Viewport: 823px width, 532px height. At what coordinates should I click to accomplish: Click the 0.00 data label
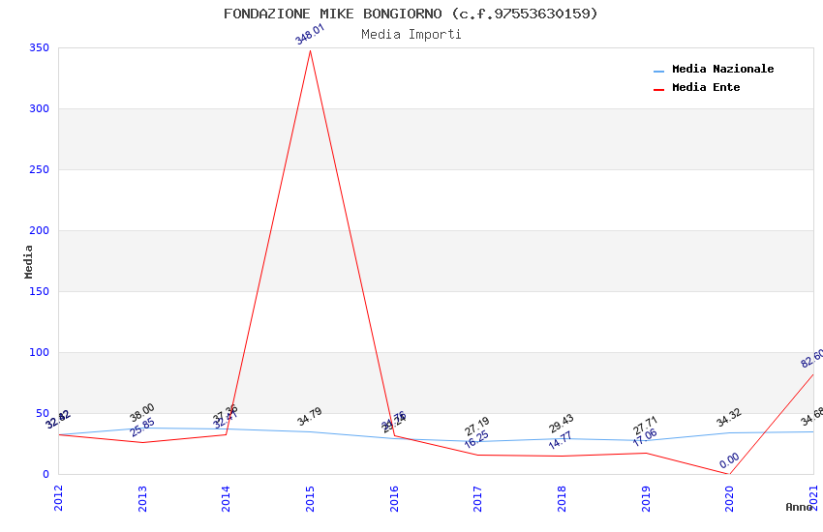pyautogui.click(x=730, y=460)
